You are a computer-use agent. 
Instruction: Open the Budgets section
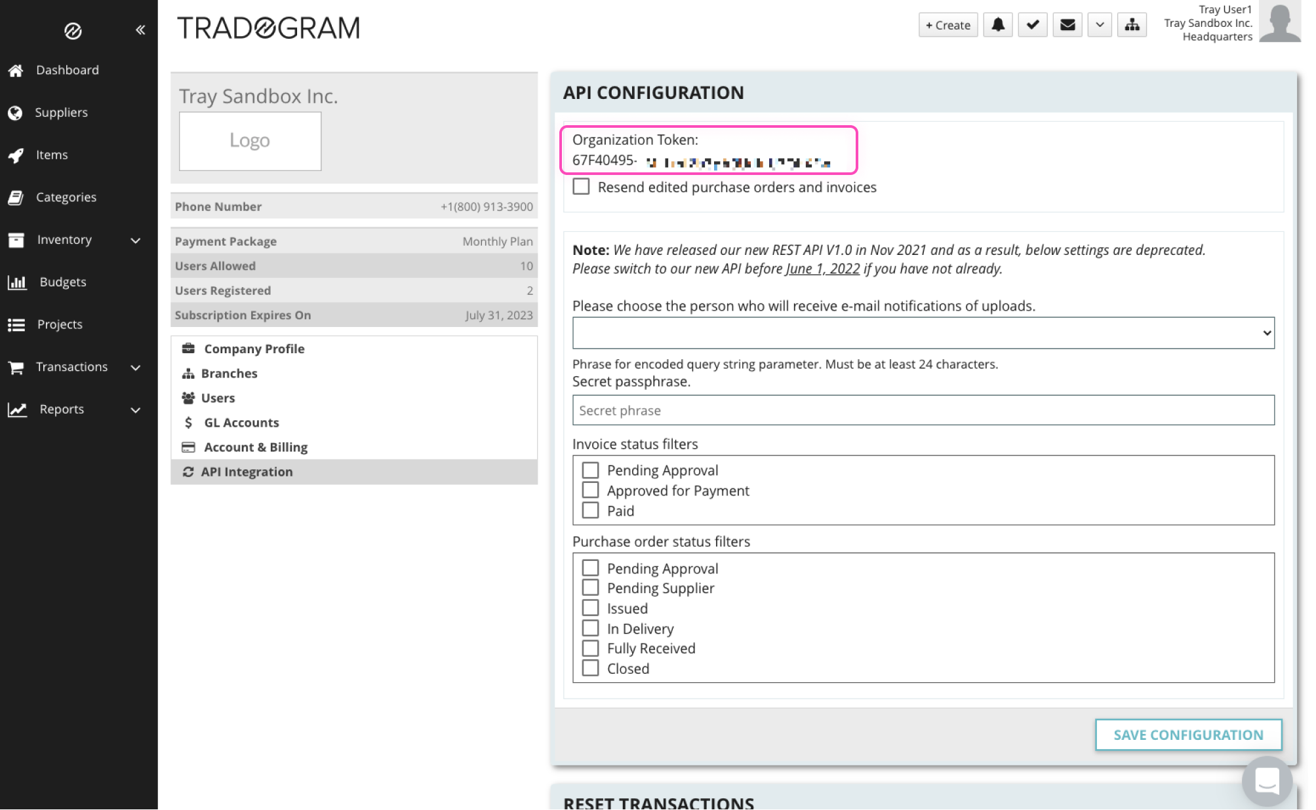[x=62, y=282]
